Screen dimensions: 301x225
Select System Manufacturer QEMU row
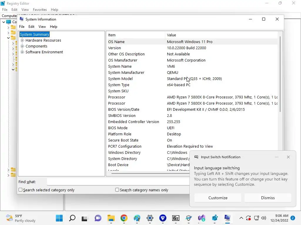point(192,73)
